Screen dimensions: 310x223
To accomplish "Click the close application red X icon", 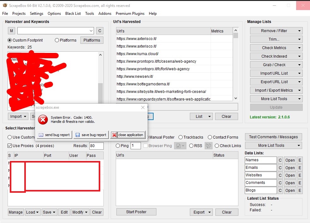I will pyautogui.click(x=114, y=135).
